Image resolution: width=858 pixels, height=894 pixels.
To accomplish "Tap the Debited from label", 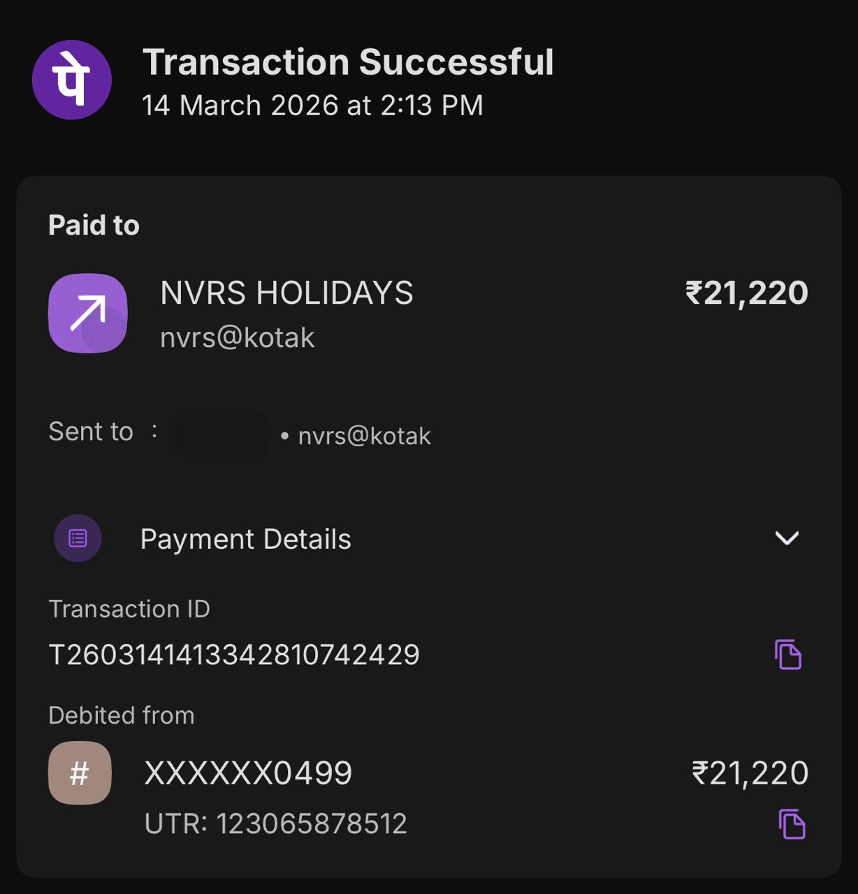I will tap(122, 715).
